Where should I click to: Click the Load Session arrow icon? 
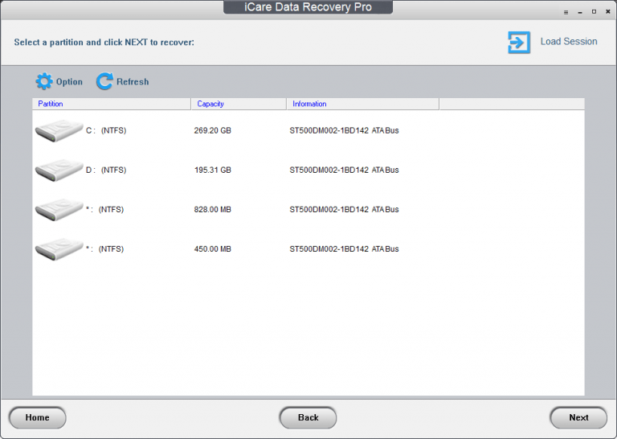[x=519, y=42]
